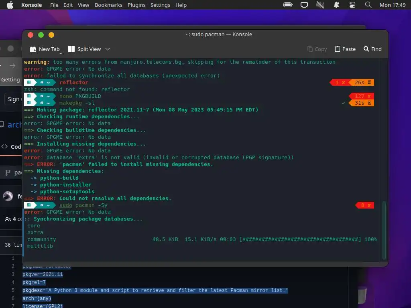This screenshot has height=308, width=411.
Task: Click the contributors icon in browser page
Action: point(8,219)
